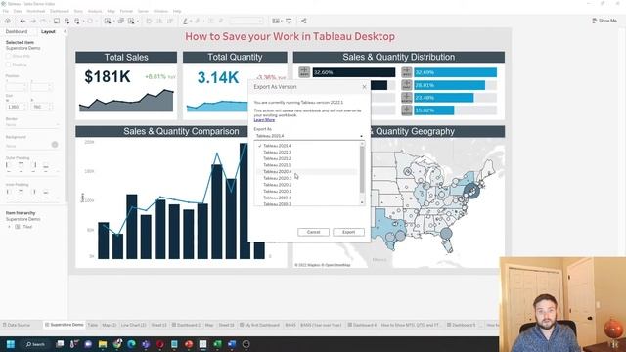Click the 32.60% dark bar in distribution
Viewport: 626px width, 352px height.
[x=354, y=72]
